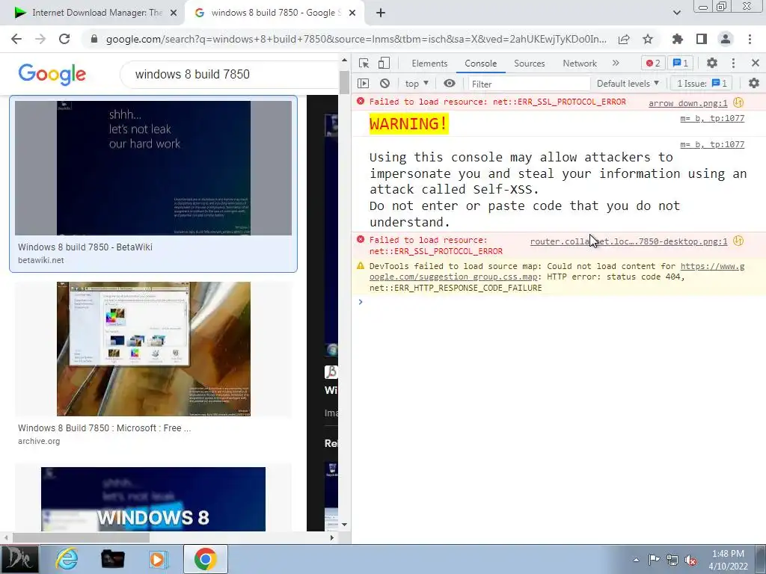This screenshot has height=574, width=766.
Task: Reload the current page
Action: (64, 39)
